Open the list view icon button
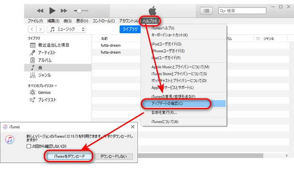The width and height of the screenshot is (294, 171). point(206,11)
